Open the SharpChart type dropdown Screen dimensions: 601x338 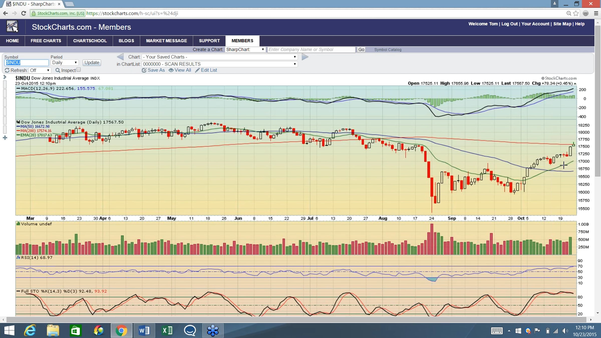pos(245,50)
